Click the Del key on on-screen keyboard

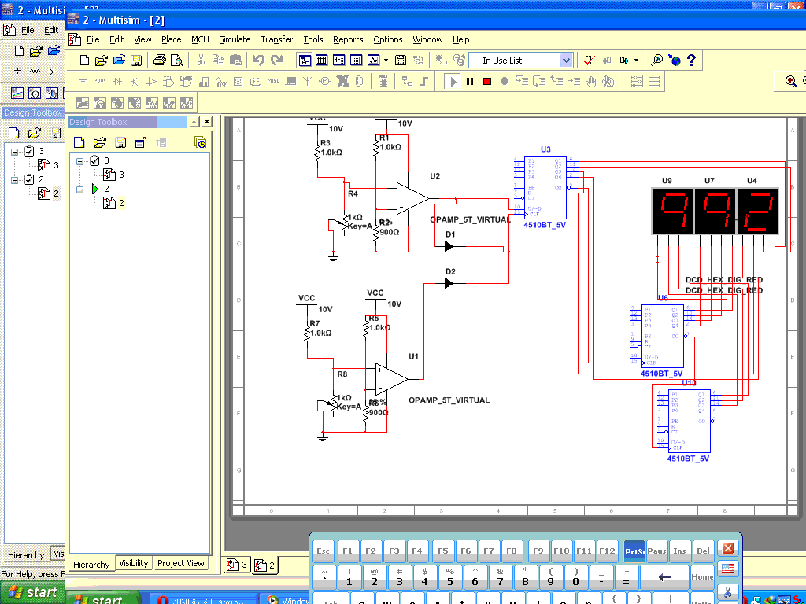pyautogui.click(x=703, y=551)
